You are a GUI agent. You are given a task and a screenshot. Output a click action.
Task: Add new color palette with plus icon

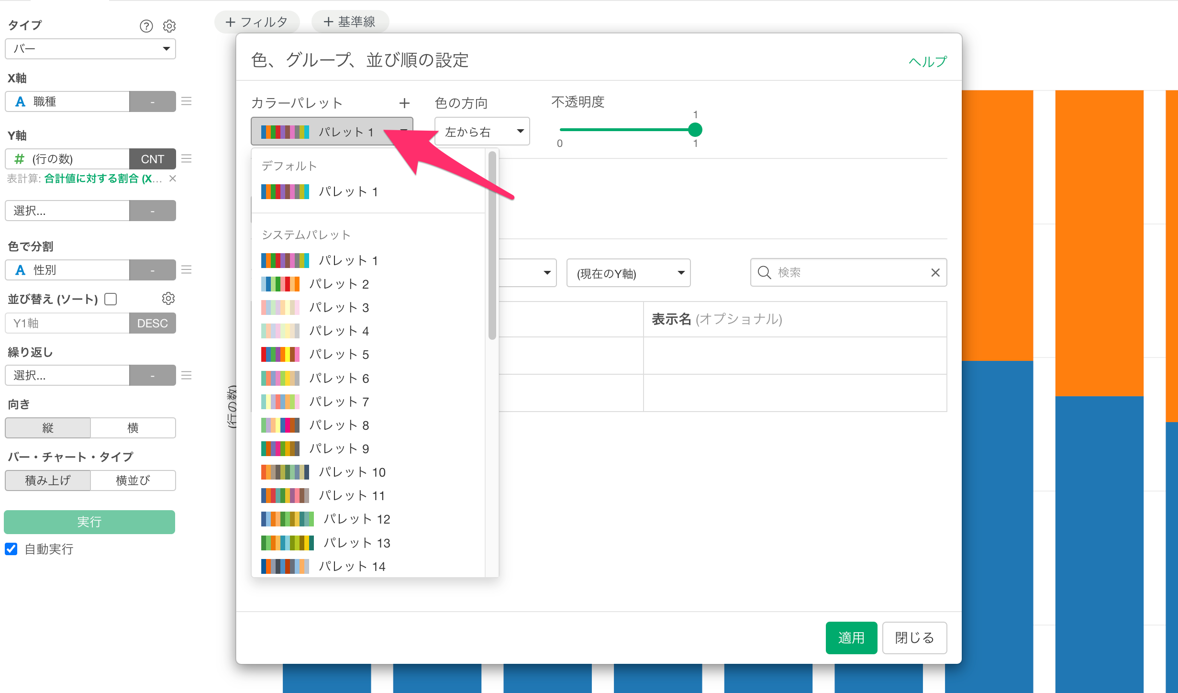point(404,103)
